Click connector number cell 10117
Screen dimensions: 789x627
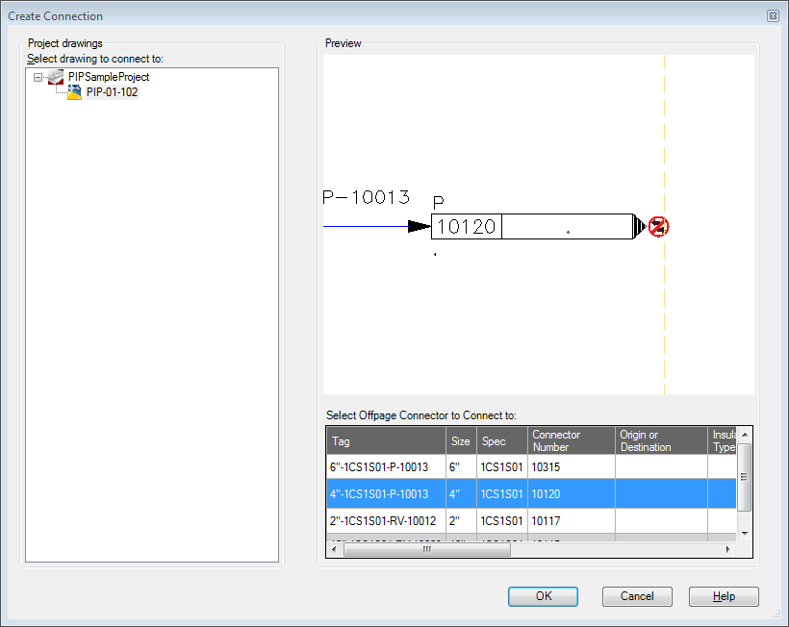pyautogui.click(x=572, y=521)
